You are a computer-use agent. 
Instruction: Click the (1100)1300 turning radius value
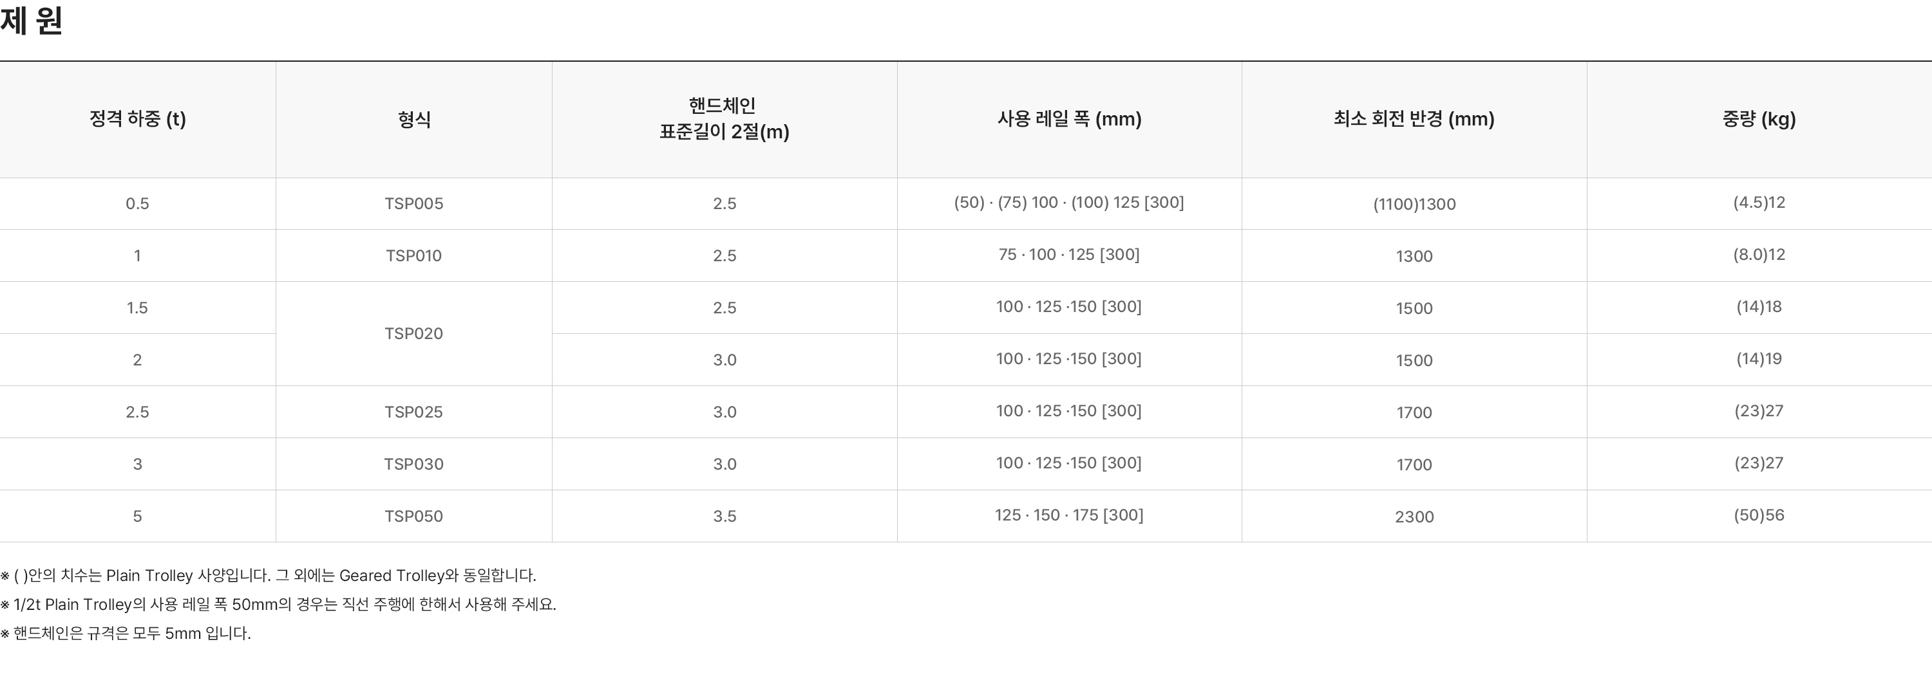[1414, 204]
